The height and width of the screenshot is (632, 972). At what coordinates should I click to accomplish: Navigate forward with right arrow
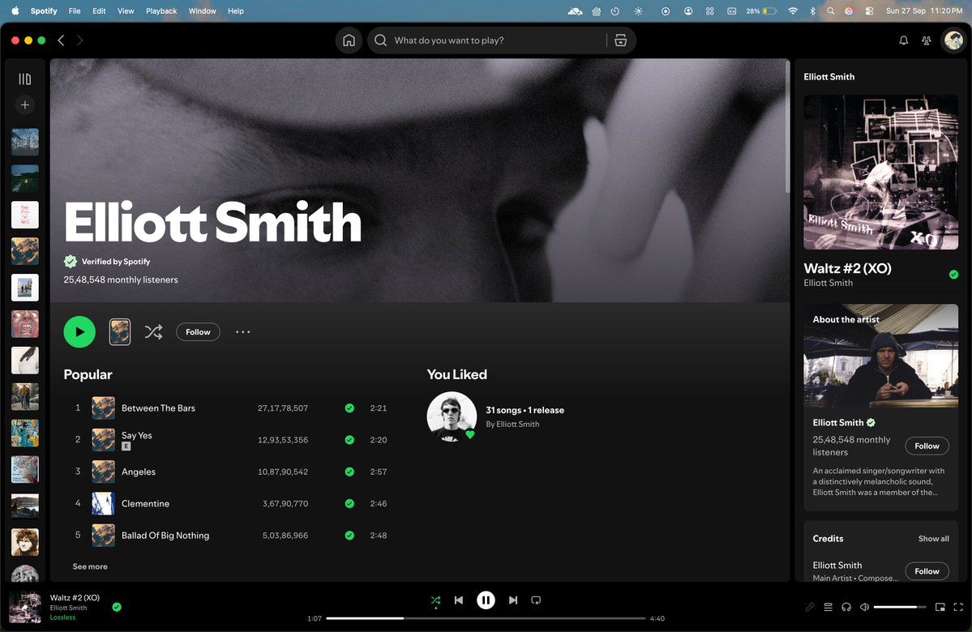80,41
